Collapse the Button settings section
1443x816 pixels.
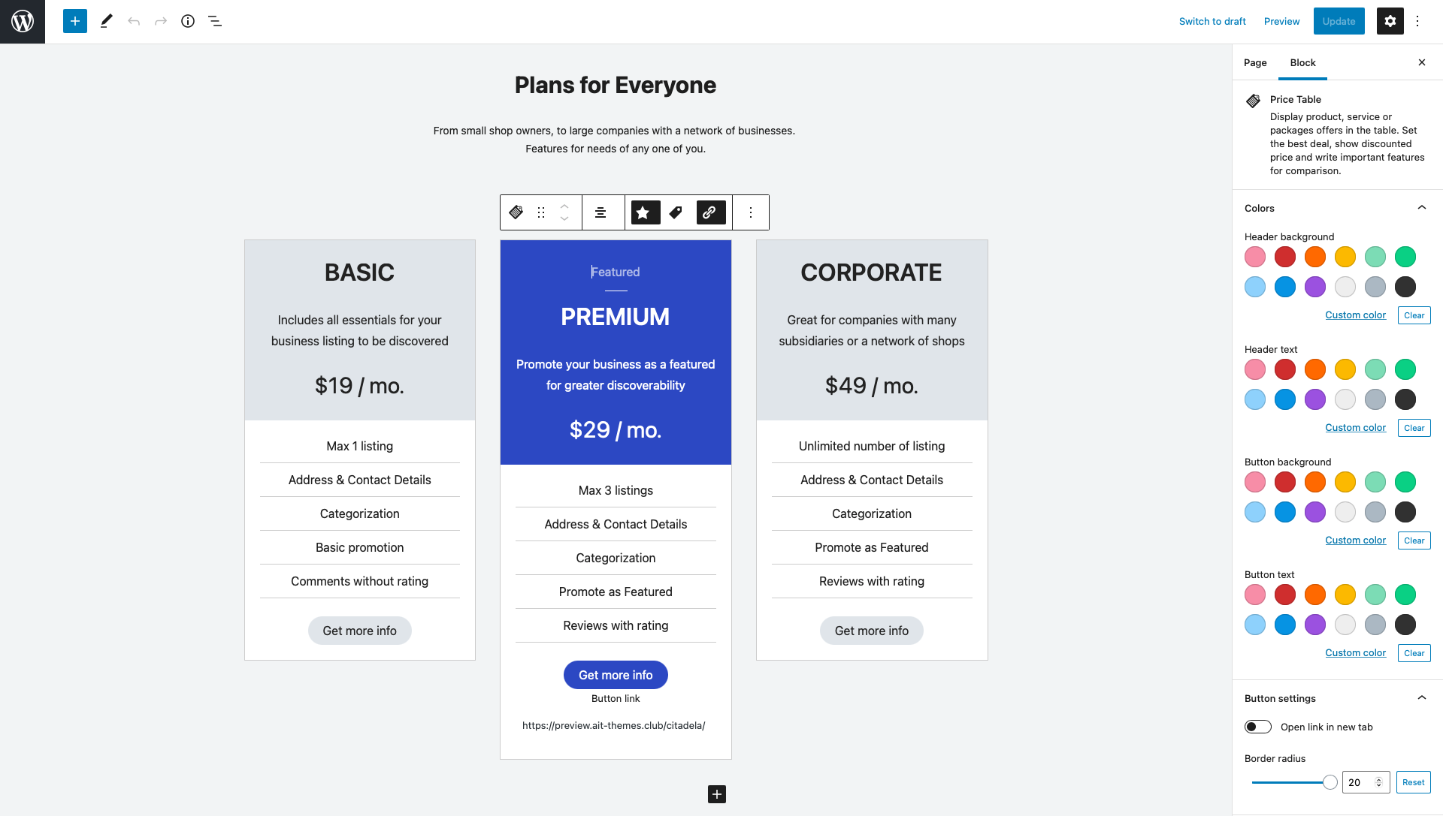(1421, 698)
